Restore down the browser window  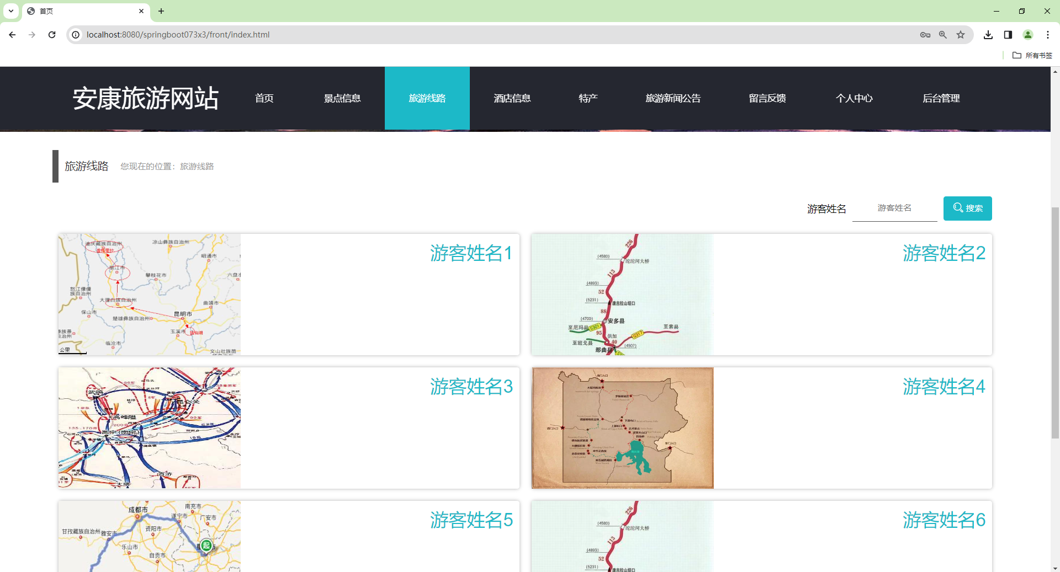(x=1022, y=11)
